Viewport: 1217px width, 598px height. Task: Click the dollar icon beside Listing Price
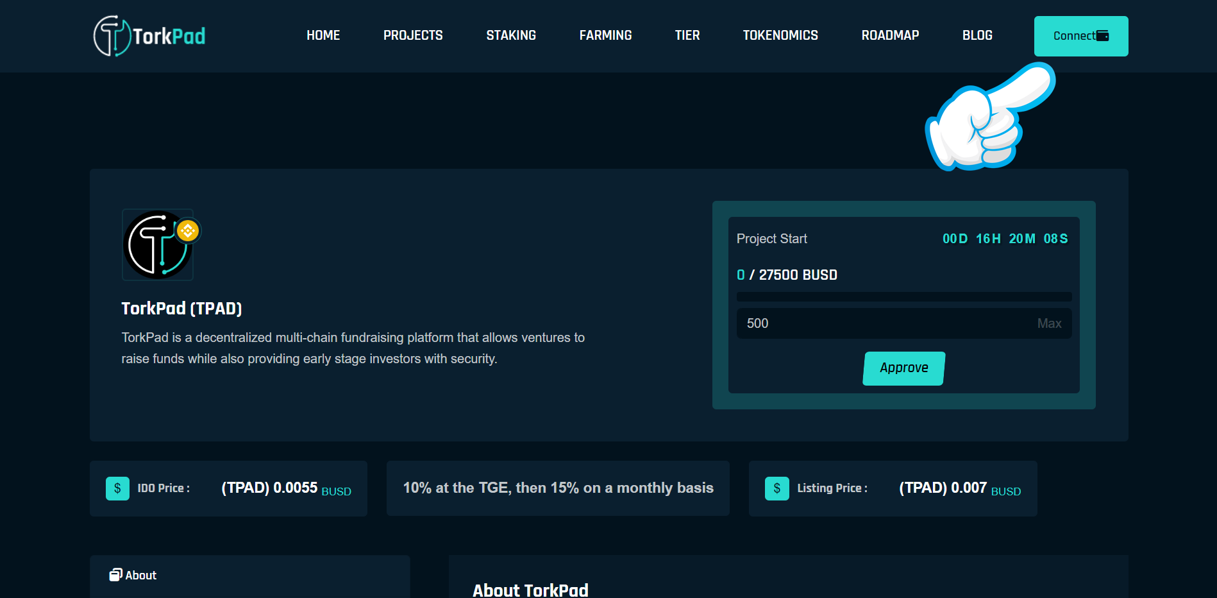776,488
